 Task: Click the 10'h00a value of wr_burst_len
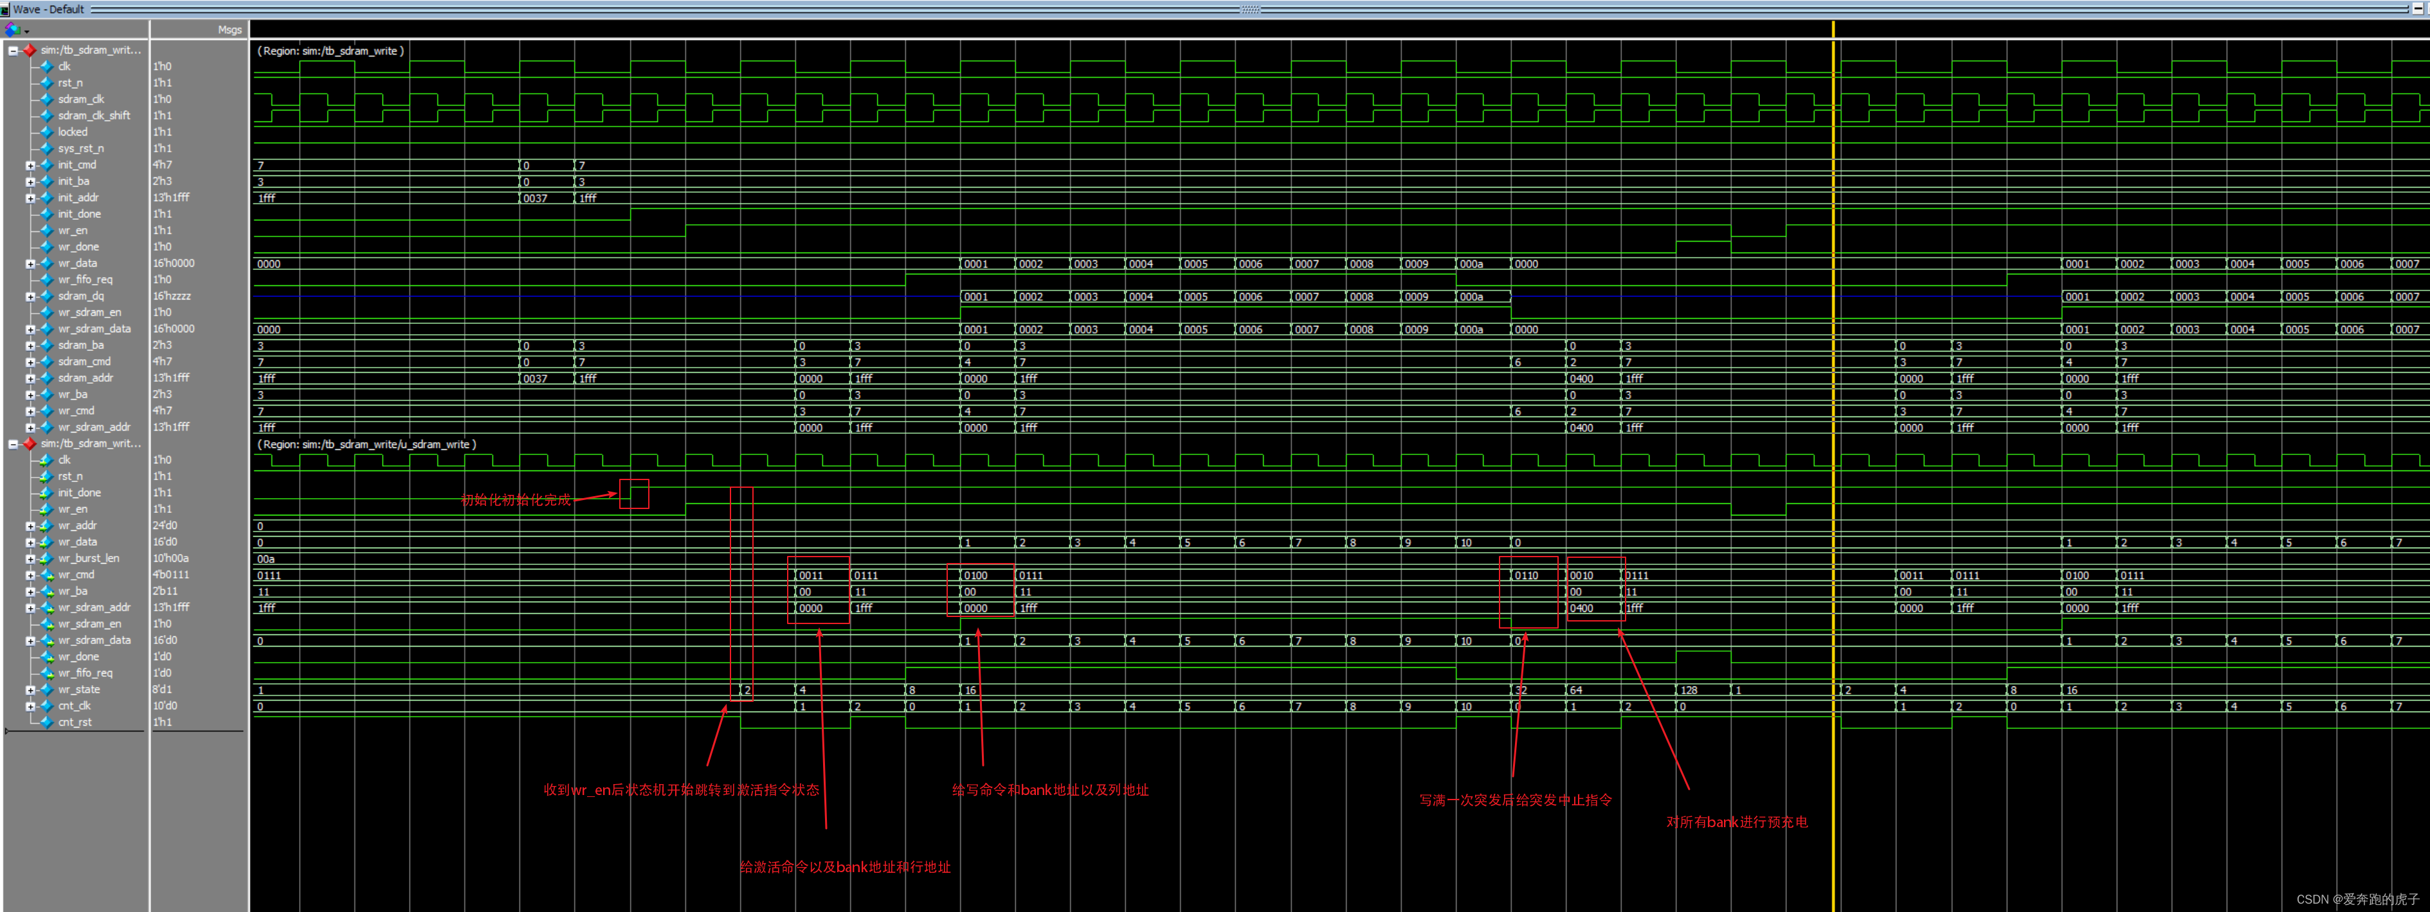click(x=172, y=559)
